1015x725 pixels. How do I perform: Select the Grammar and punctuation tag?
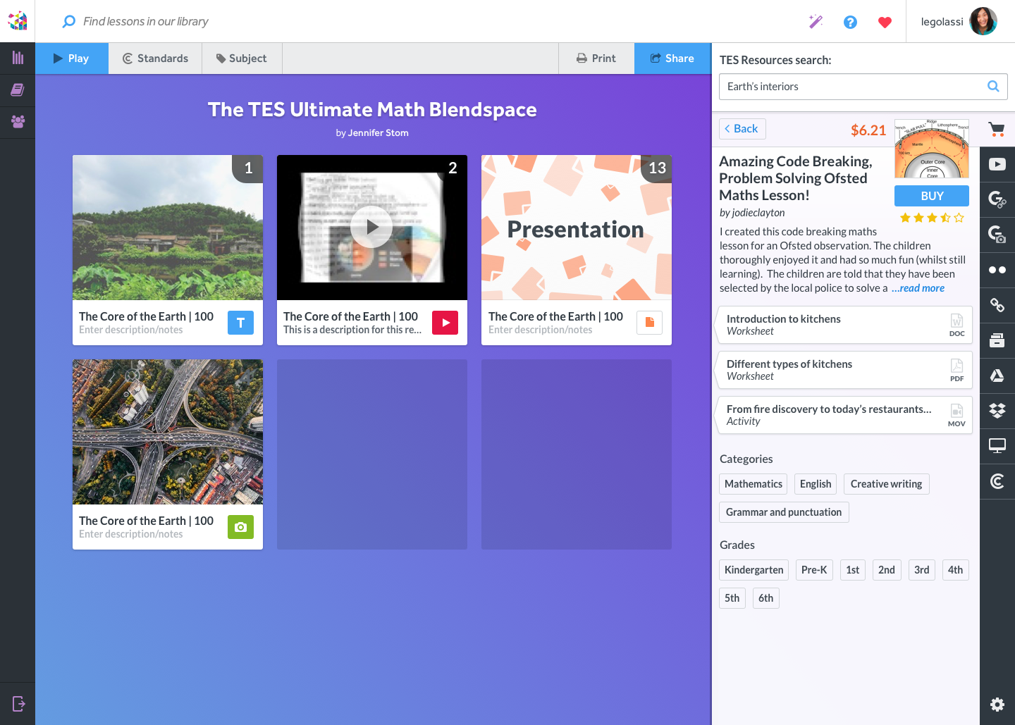tap(784, 512)
